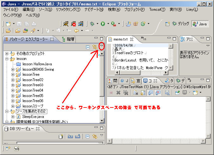Click the Run (green play) toolbar button

[x=103, y=24]
